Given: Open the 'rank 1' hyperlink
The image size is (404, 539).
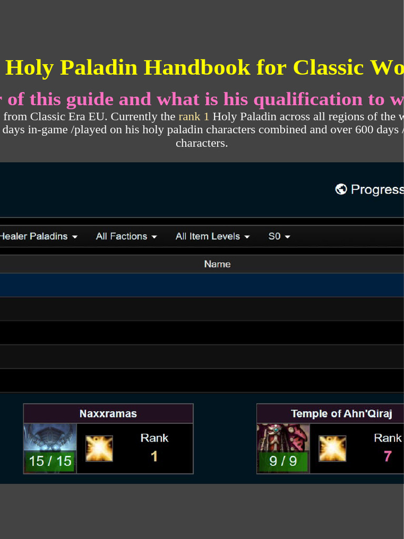Looking at the screenshot, I should 194,116.
